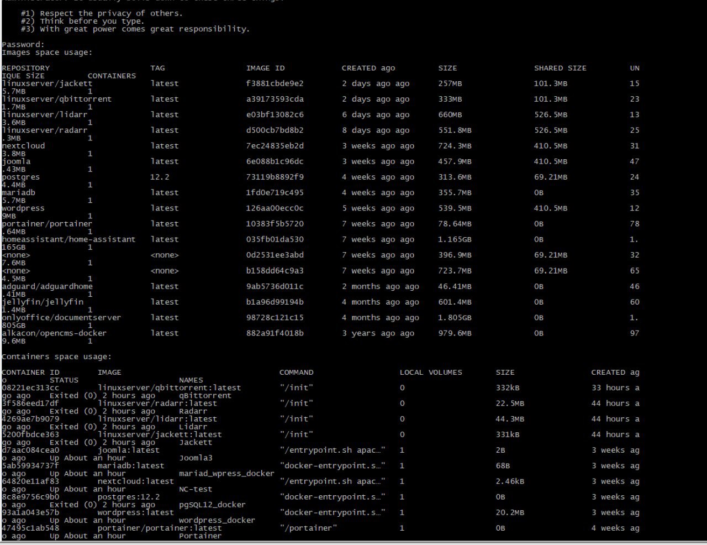Select homeassistant/home-assistant repository name
Viewport: 707px width, 545px height.
pos(68,239)
